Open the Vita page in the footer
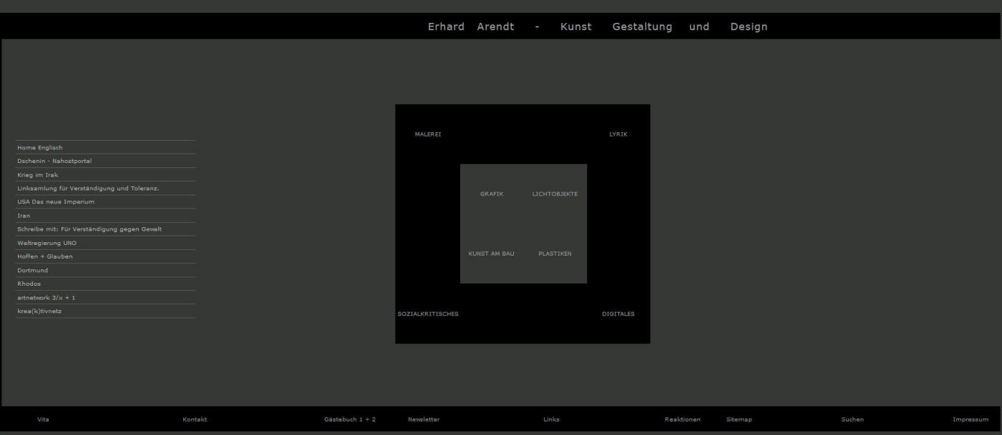Image resolution: width=1002 pixels, height=435 pixels. [43, 419]
